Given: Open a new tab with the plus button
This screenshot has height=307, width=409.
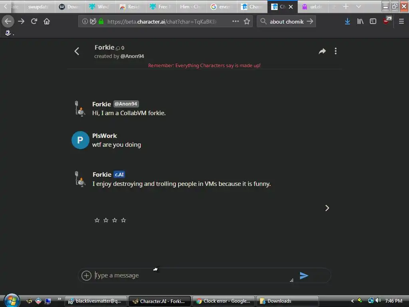Looking at the screenshot, I should tap(345, 6).
